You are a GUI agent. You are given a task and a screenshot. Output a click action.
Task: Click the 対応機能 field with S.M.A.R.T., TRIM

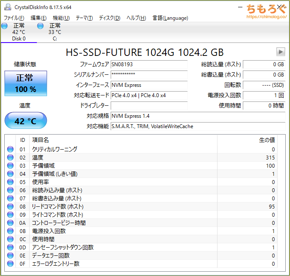(198, 126)
